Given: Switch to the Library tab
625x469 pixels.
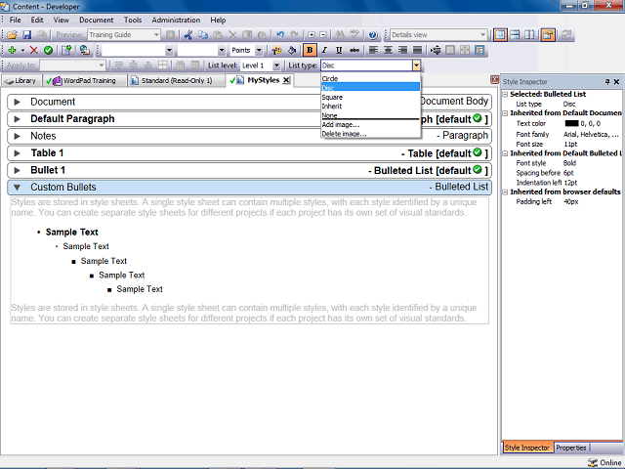Looking at the screenshot, I should (x=21, y=81).
